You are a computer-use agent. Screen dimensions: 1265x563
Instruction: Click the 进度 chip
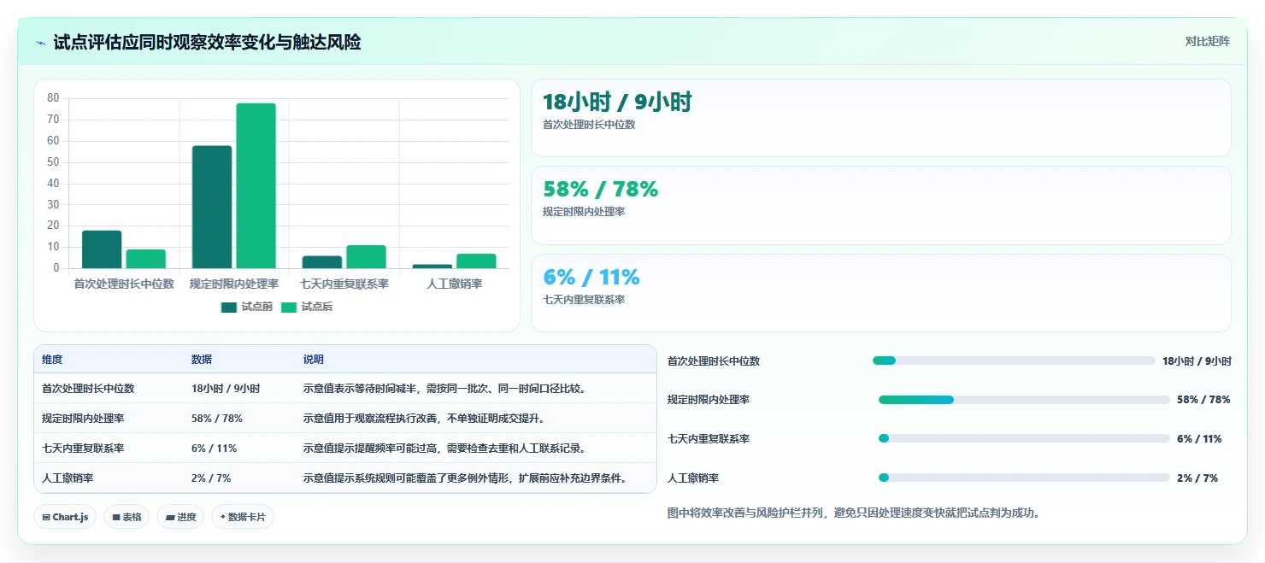point(180,517)
